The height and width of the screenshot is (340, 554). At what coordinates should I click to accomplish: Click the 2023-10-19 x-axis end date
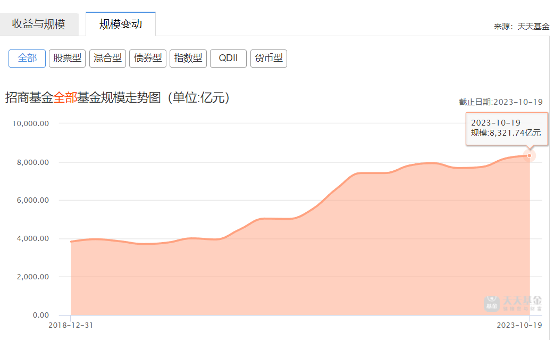(519, 325)
